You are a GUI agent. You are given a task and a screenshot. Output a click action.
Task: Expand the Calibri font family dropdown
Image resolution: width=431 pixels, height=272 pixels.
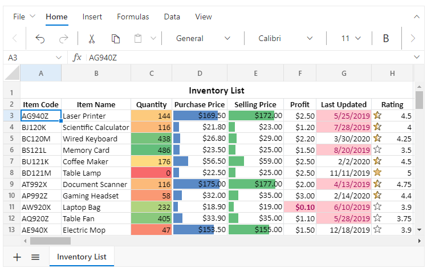pyautogui.click(x=285, y=39)
